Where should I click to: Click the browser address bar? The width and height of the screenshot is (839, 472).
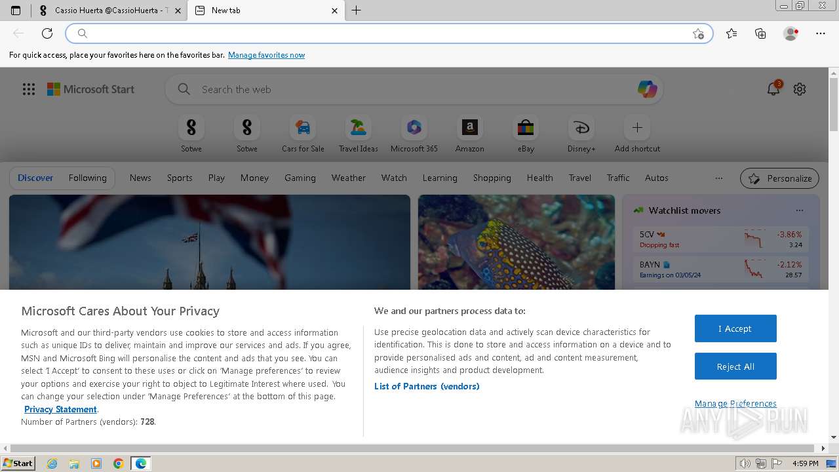coord(389,33)
